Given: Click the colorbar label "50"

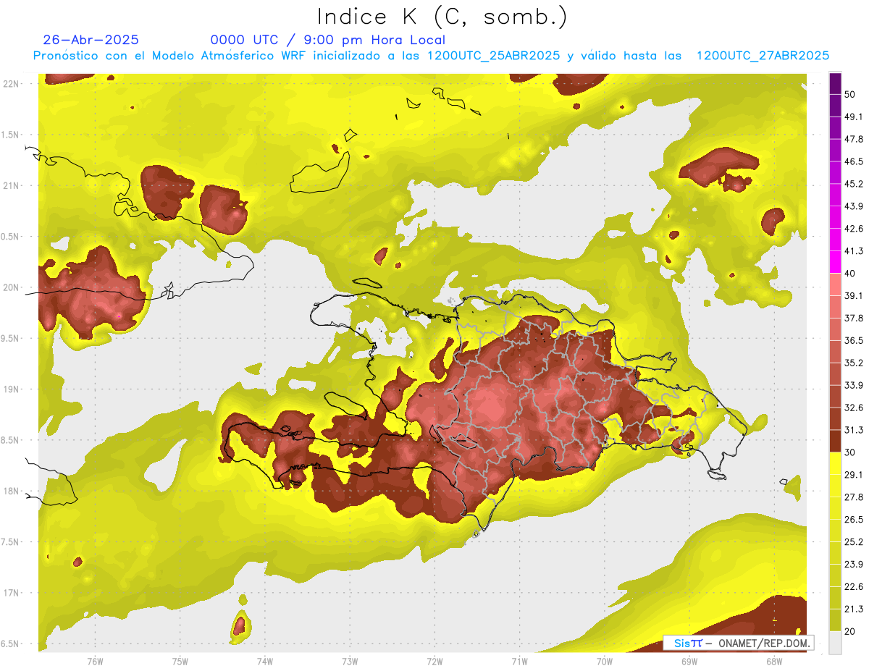Looking at the screenshot, I should click(x=850, y=94).
